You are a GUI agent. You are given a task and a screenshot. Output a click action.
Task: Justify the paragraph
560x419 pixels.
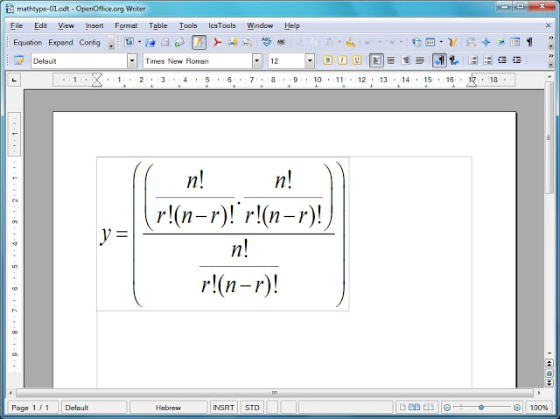420,60
